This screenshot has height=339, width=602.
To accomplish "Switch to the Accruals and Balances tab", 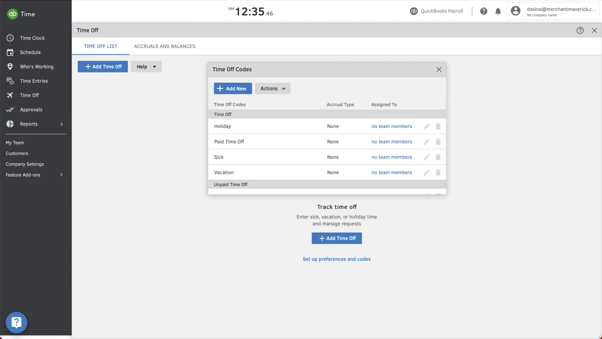I will (x=165, y=46).
